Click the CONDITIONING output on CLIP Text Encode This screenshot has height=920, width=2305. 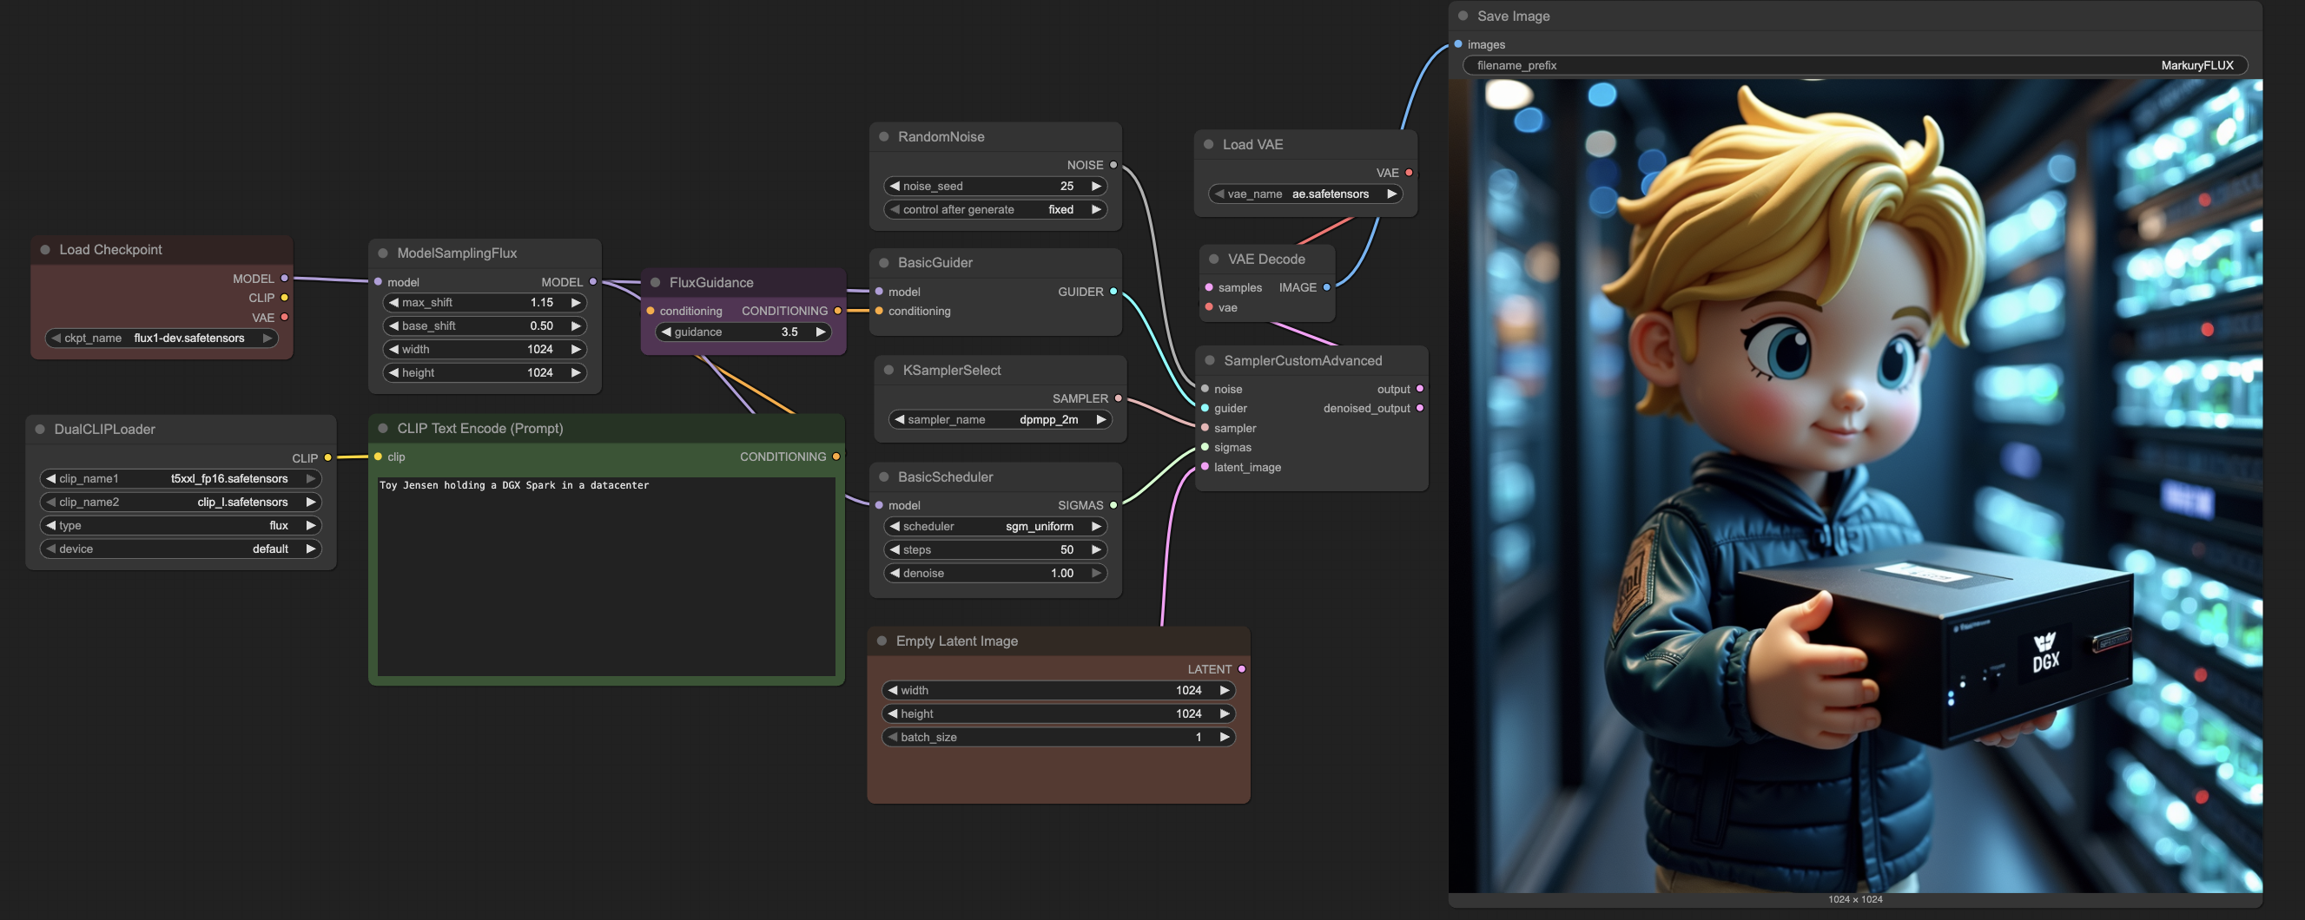836,457
